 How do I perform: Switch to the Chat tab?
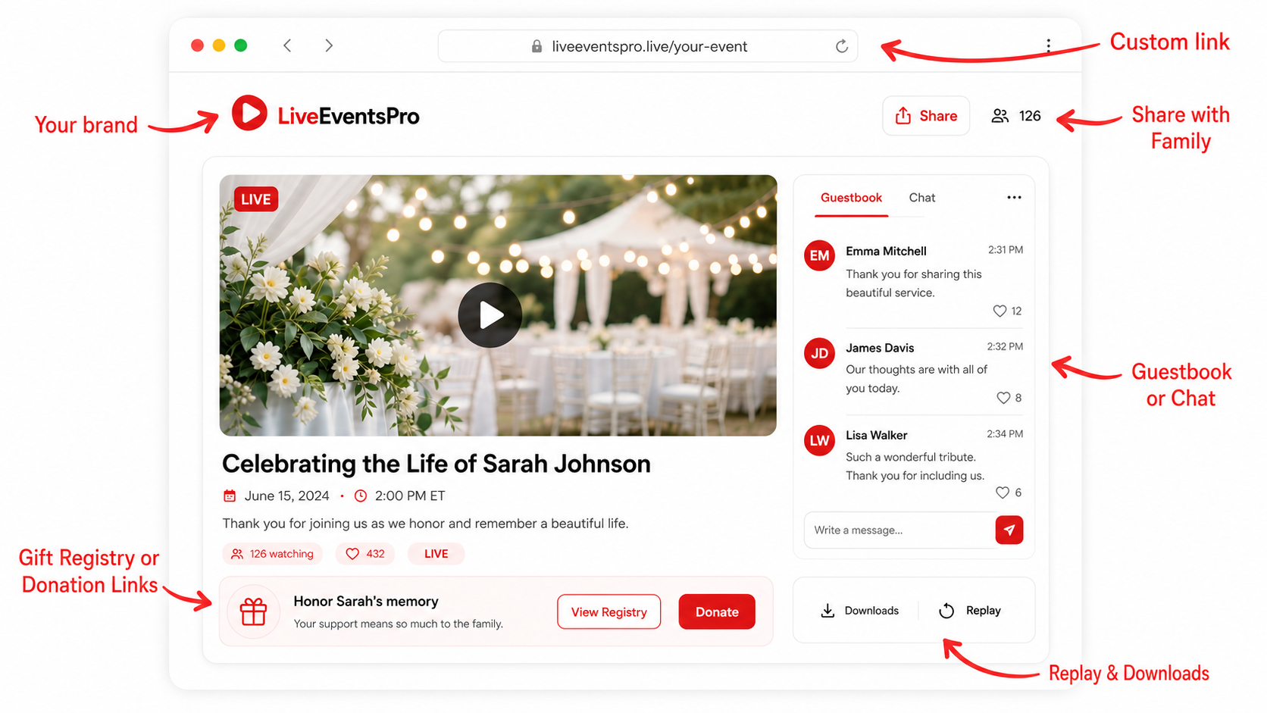(921, 198)
